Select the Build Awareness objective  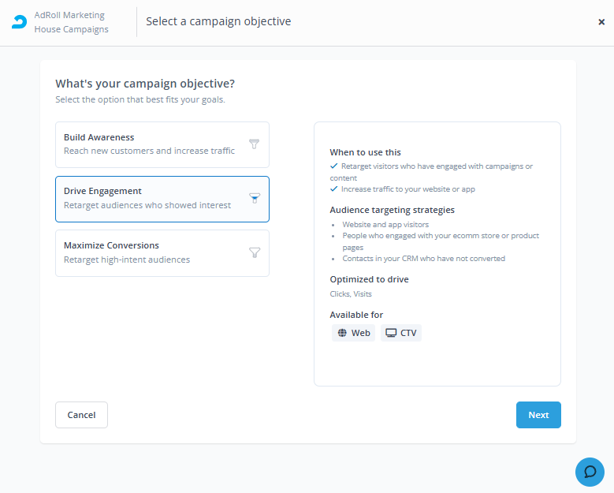tap(162, 144)
